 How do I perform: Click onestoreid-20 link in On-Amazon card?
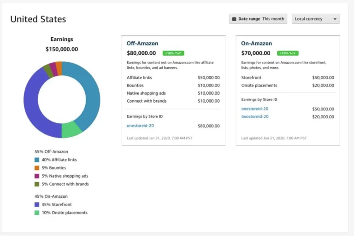(x=254, y=109)
